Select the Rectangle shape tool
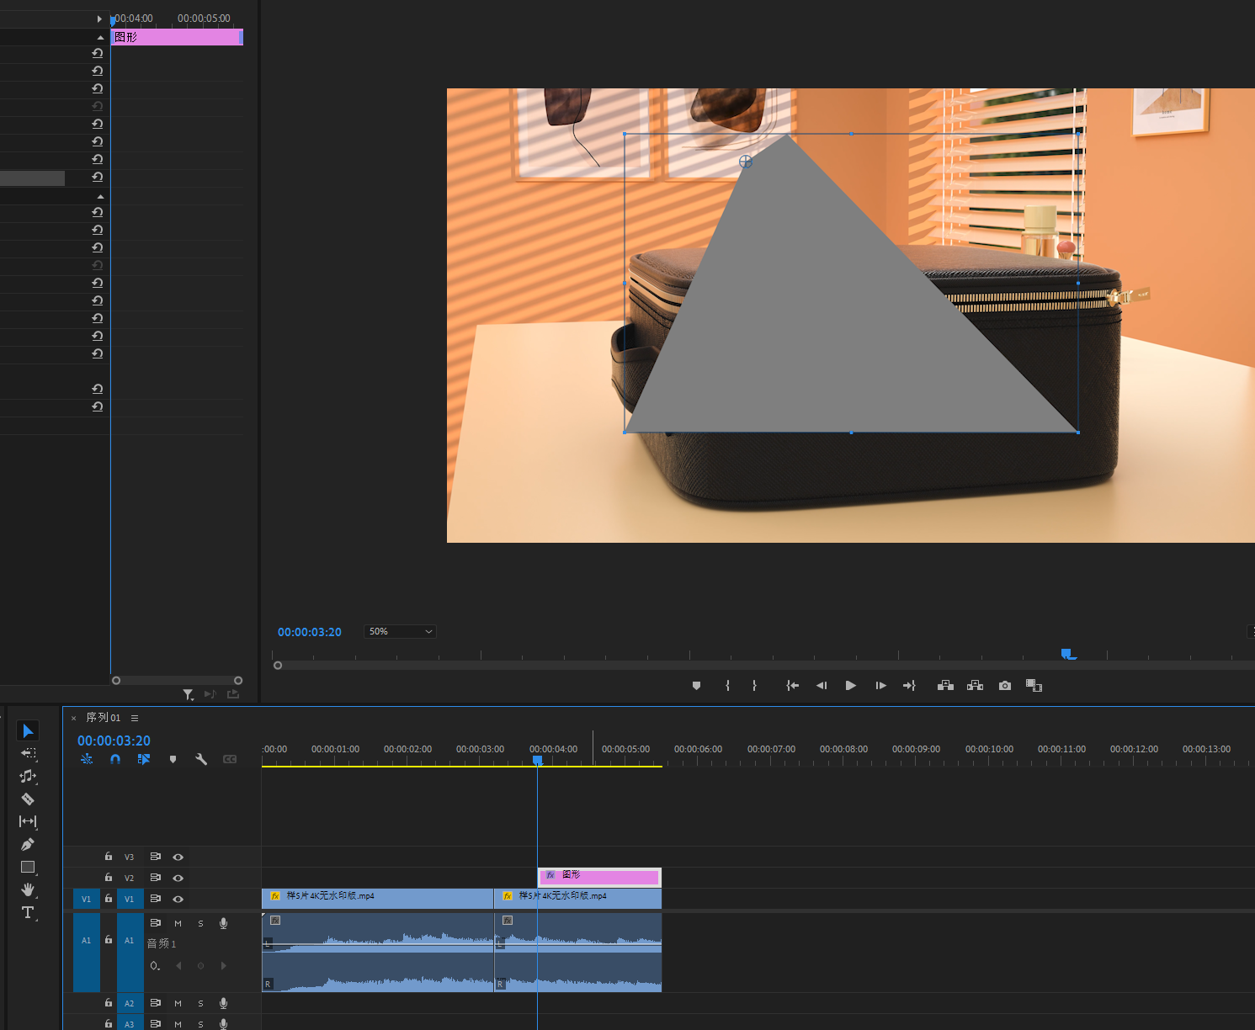This screenshot has height=1030, width=1255. pos(28,867)
